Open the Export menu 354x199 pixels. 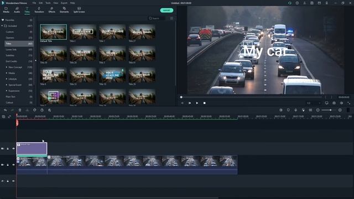click(64, 3)
